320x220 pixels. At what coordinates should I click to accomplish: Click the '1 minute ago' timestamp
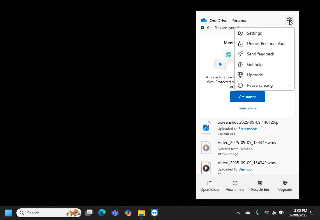tap(226, 134)
